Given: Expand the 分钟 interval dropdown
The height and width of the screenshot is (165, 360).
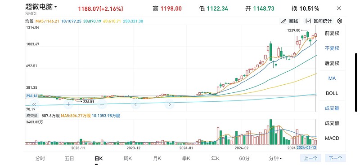Looking at the screenshot, I should [x=275, y=158].
